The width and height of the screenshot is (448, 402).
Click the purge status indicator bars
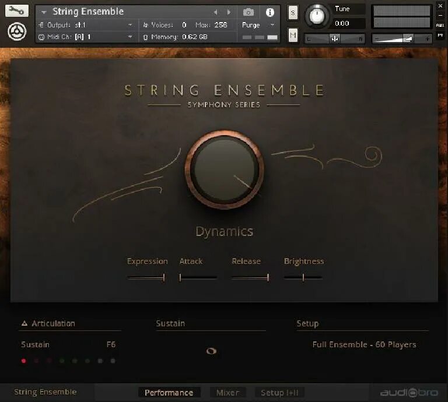click(x=260, y=37)
